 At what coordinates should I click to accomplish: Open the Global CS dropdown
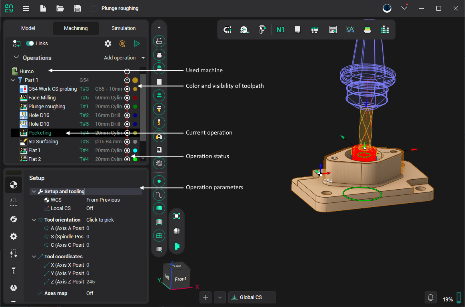[x=252, y=297]
